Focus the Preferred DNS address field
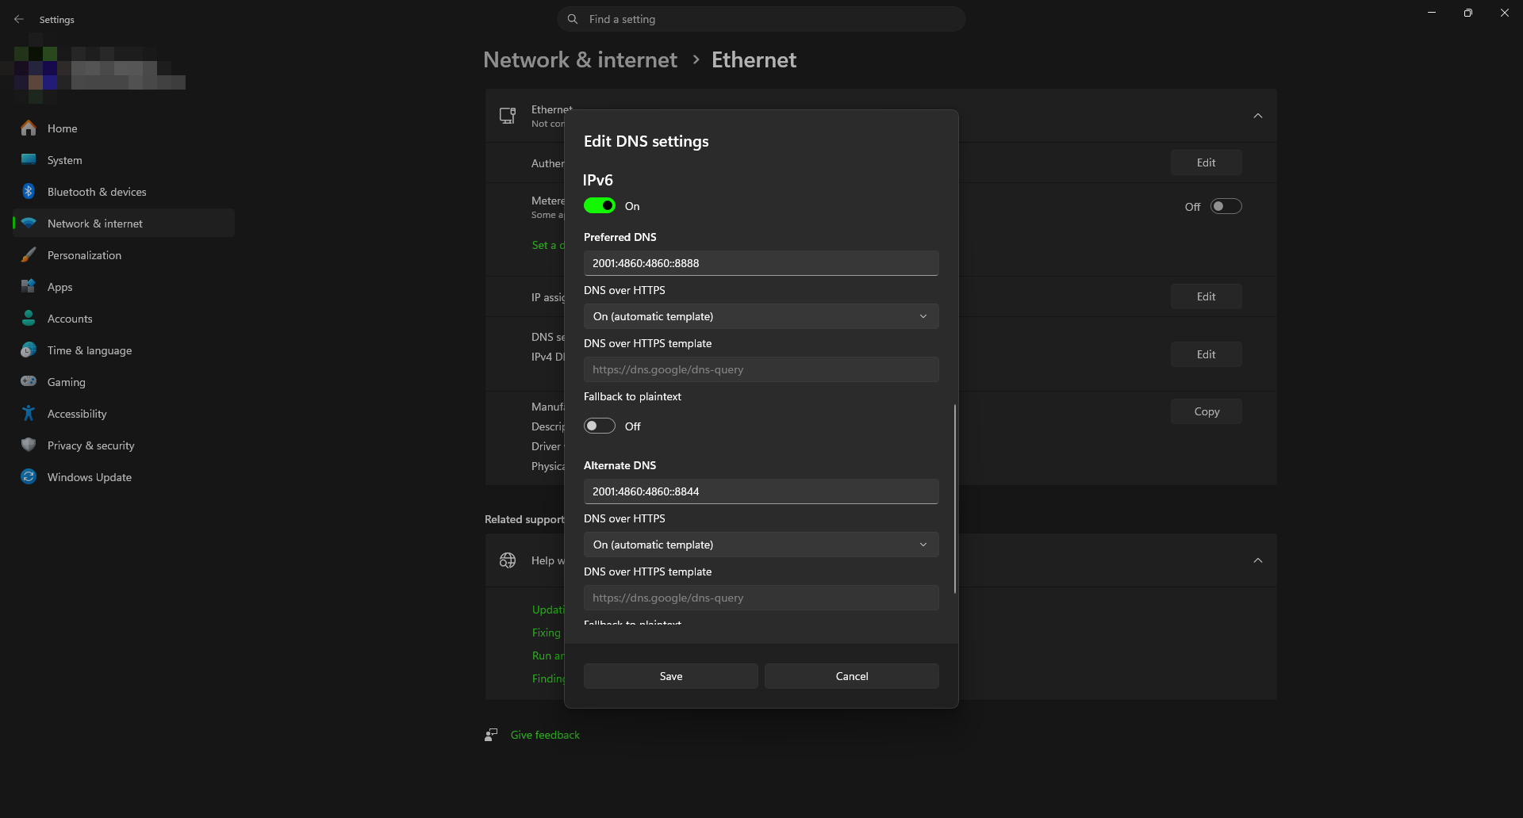Screen dimensions: 1523x818 761,263
